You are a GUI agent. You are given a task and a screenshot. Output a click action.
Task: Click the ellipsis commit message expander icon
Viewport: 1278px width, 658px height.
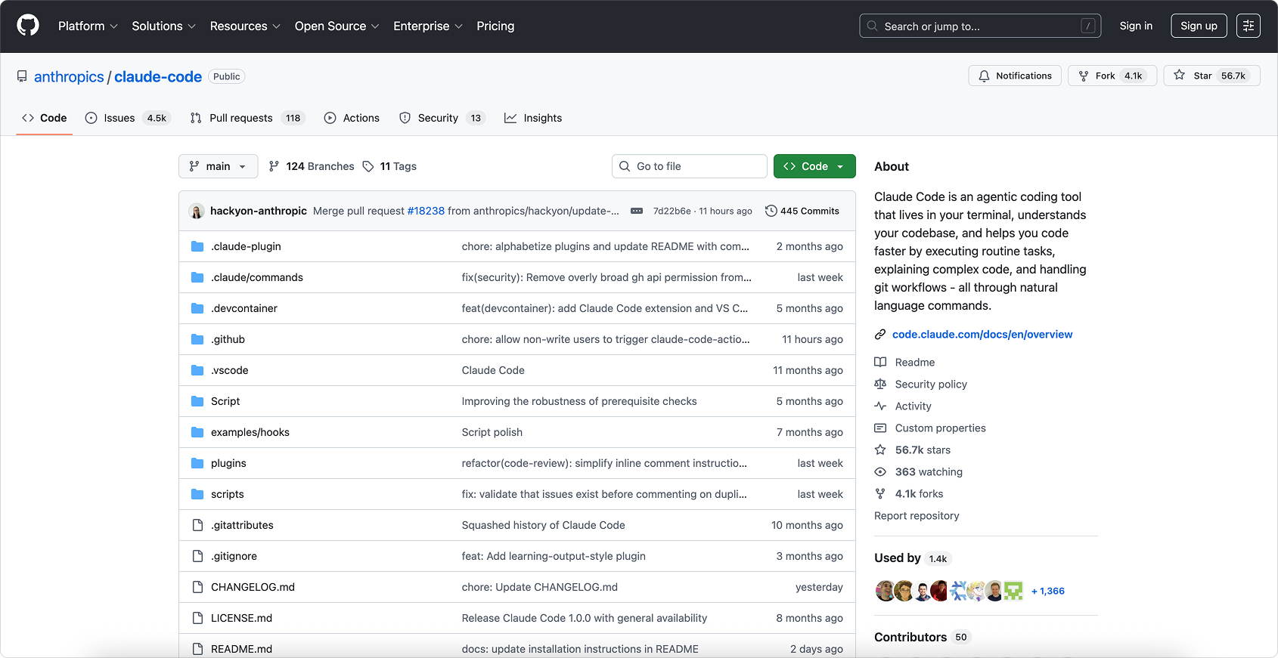coord(637,211)
